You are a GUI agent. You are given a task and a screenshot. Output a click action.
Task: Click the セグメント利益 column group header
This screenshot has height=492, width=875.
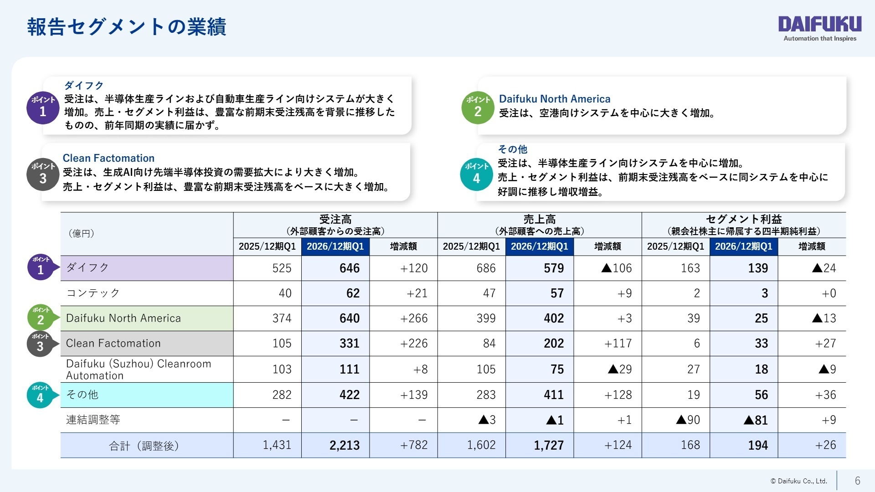pyautogui.click(x=744, y=225)
